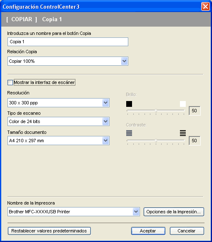Click the white brightness icon

183,104
